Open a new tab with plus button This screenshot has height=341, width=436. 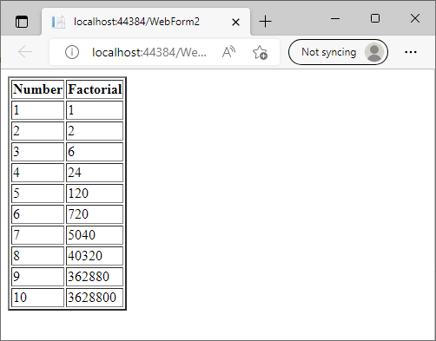(x=265, y=22)
